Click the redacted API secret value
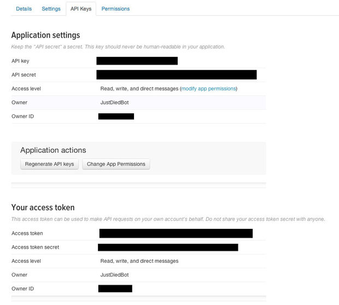This screenshot has height=305, width=339. (x=176, y=74)
